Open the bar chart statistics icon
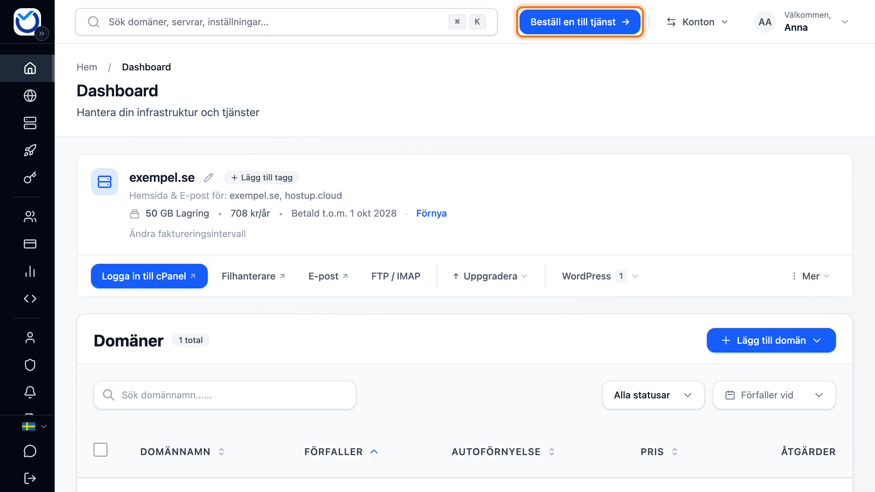Image resolution: width=875 pixels, height=492 pixels. click(30, 271)
